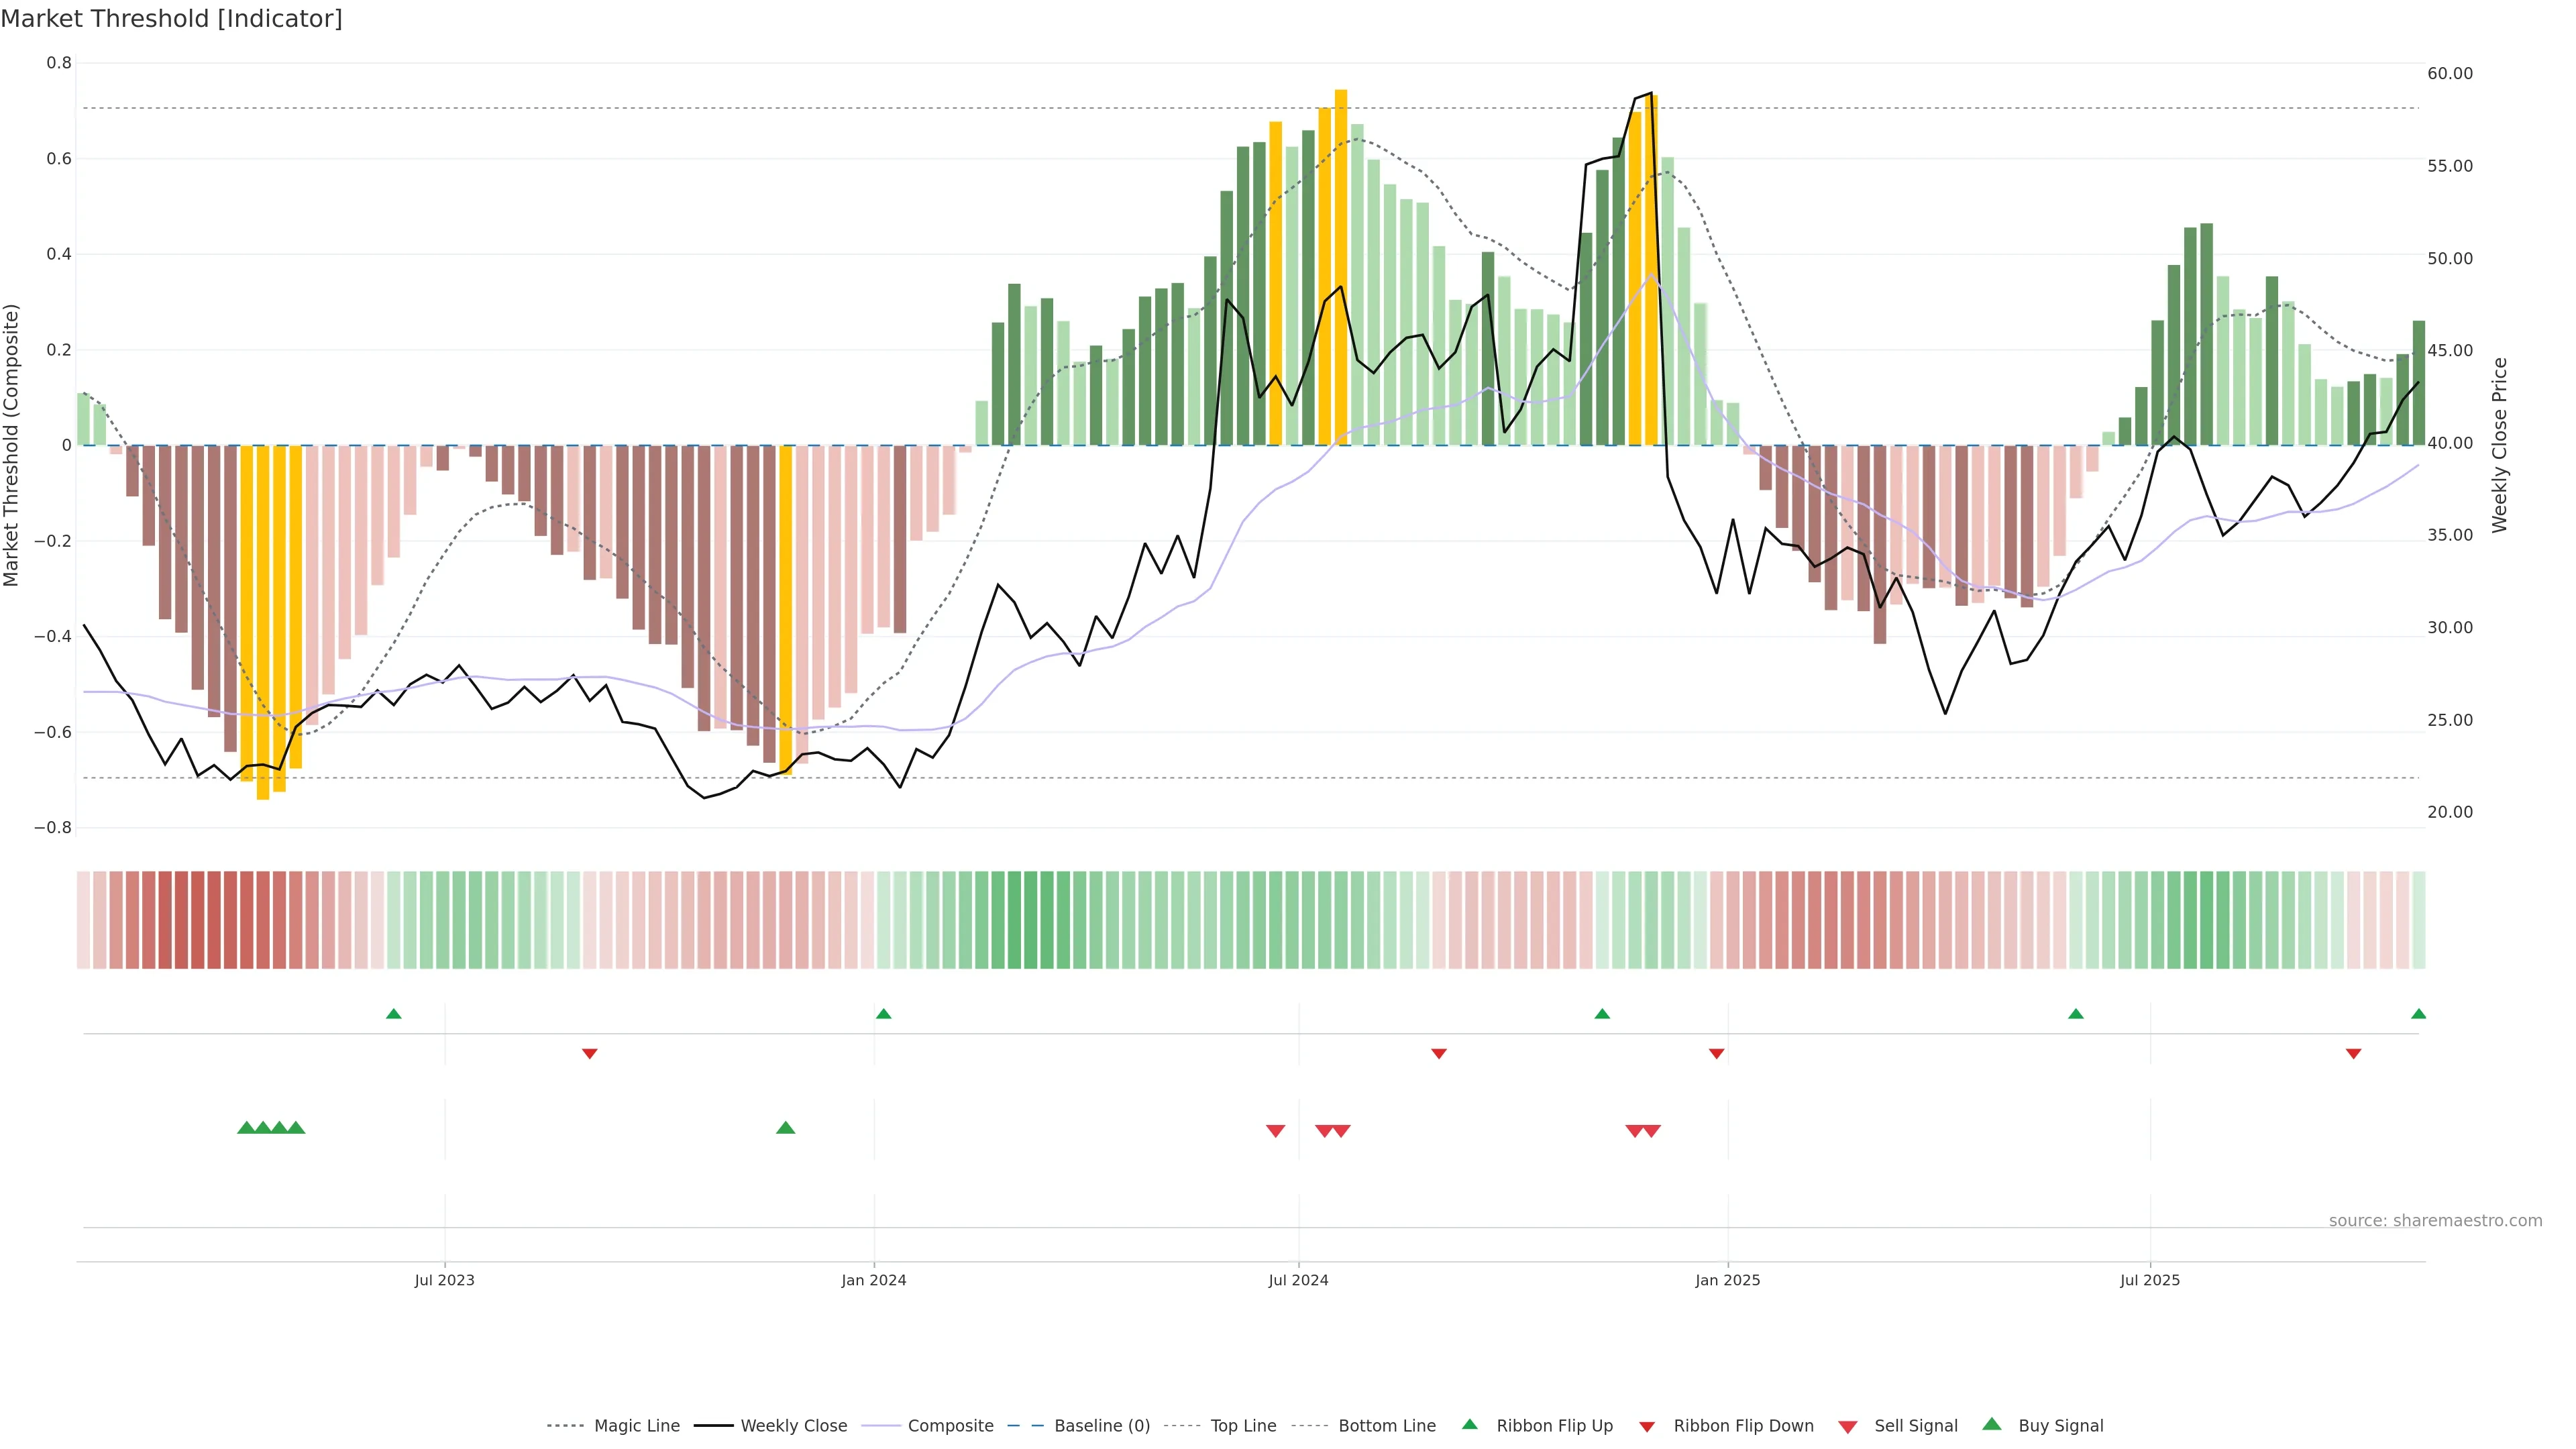Click the ribbon flip down marker near January 2025
The image size is (2576, 1449).
1717,1054
